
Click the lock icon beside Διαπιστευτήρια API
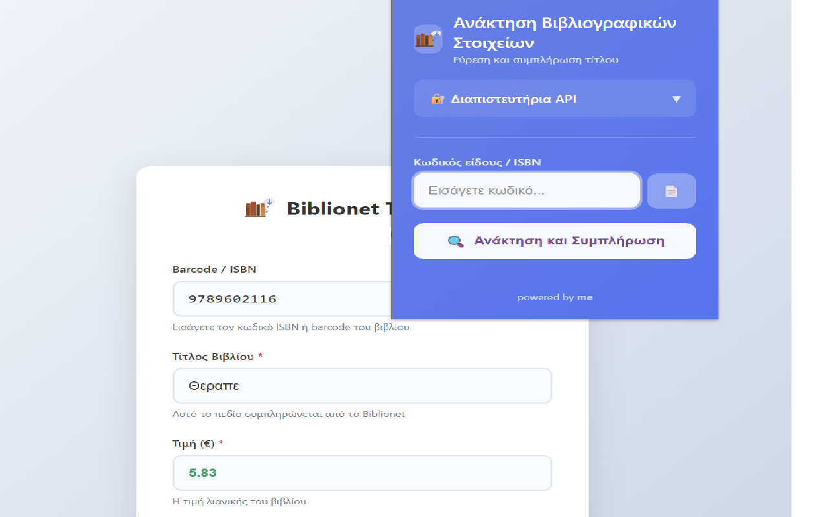pos(437,99)
